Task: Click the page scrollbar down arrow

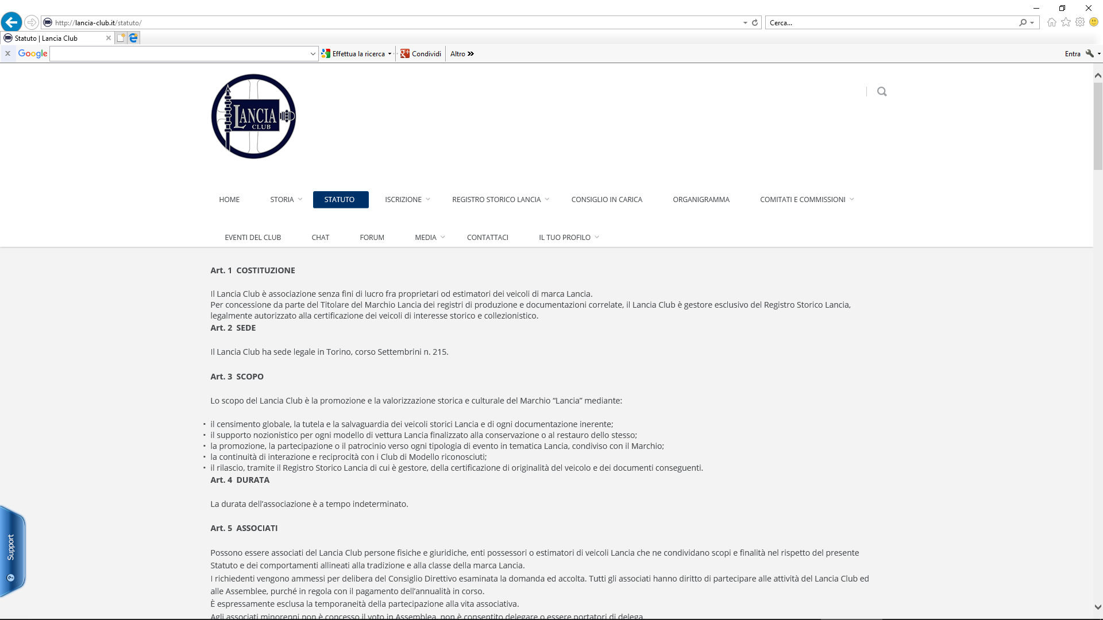Action: (1098, 607)
